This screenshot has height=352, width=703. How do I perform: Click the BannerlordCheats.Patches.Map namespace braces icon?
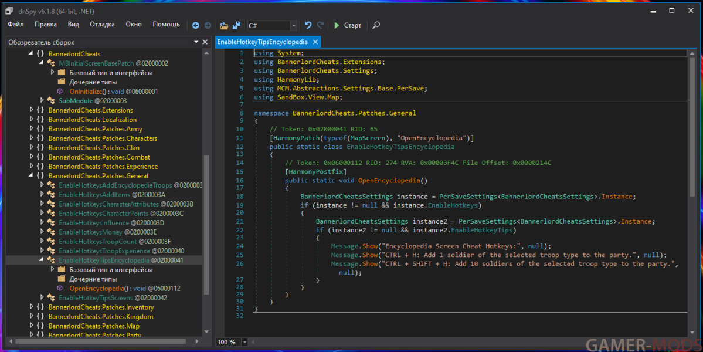pyautogui.click(x=40, y=326)
